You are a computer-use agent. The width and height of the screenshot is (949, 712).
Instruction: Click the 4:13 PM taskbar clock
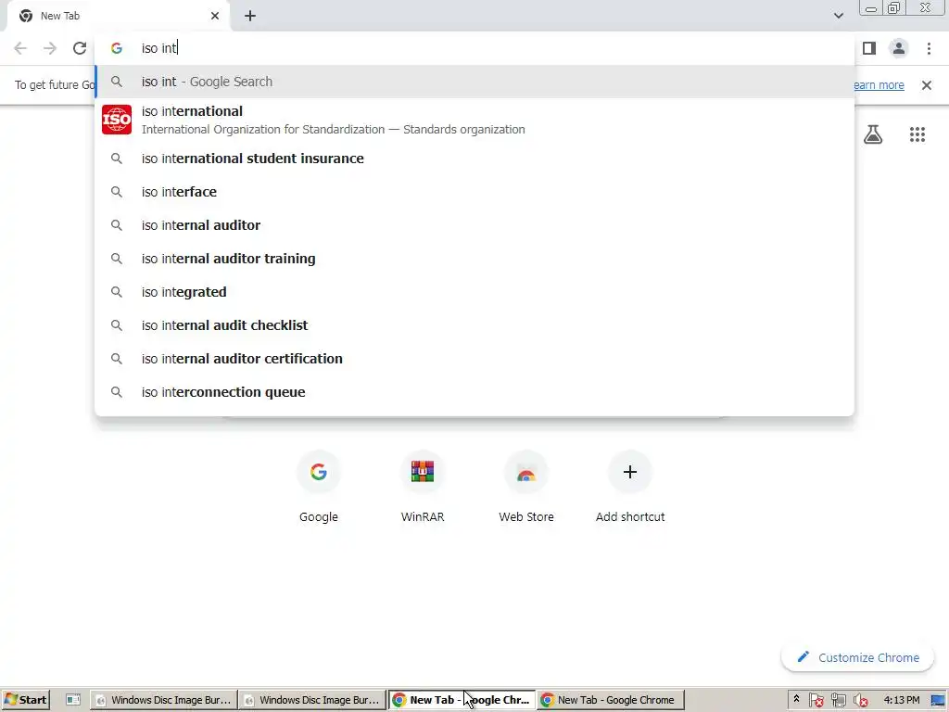(x=901, y=700)
